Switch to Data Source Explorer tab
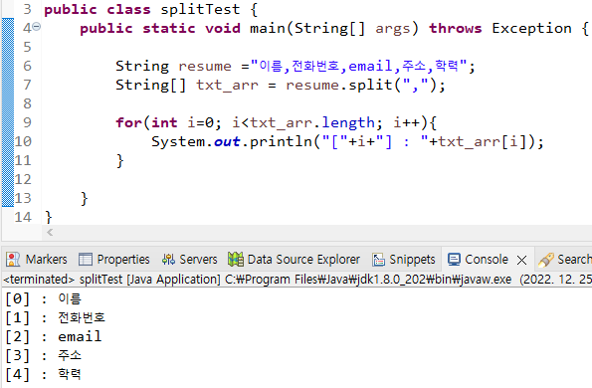 (294, 260)
